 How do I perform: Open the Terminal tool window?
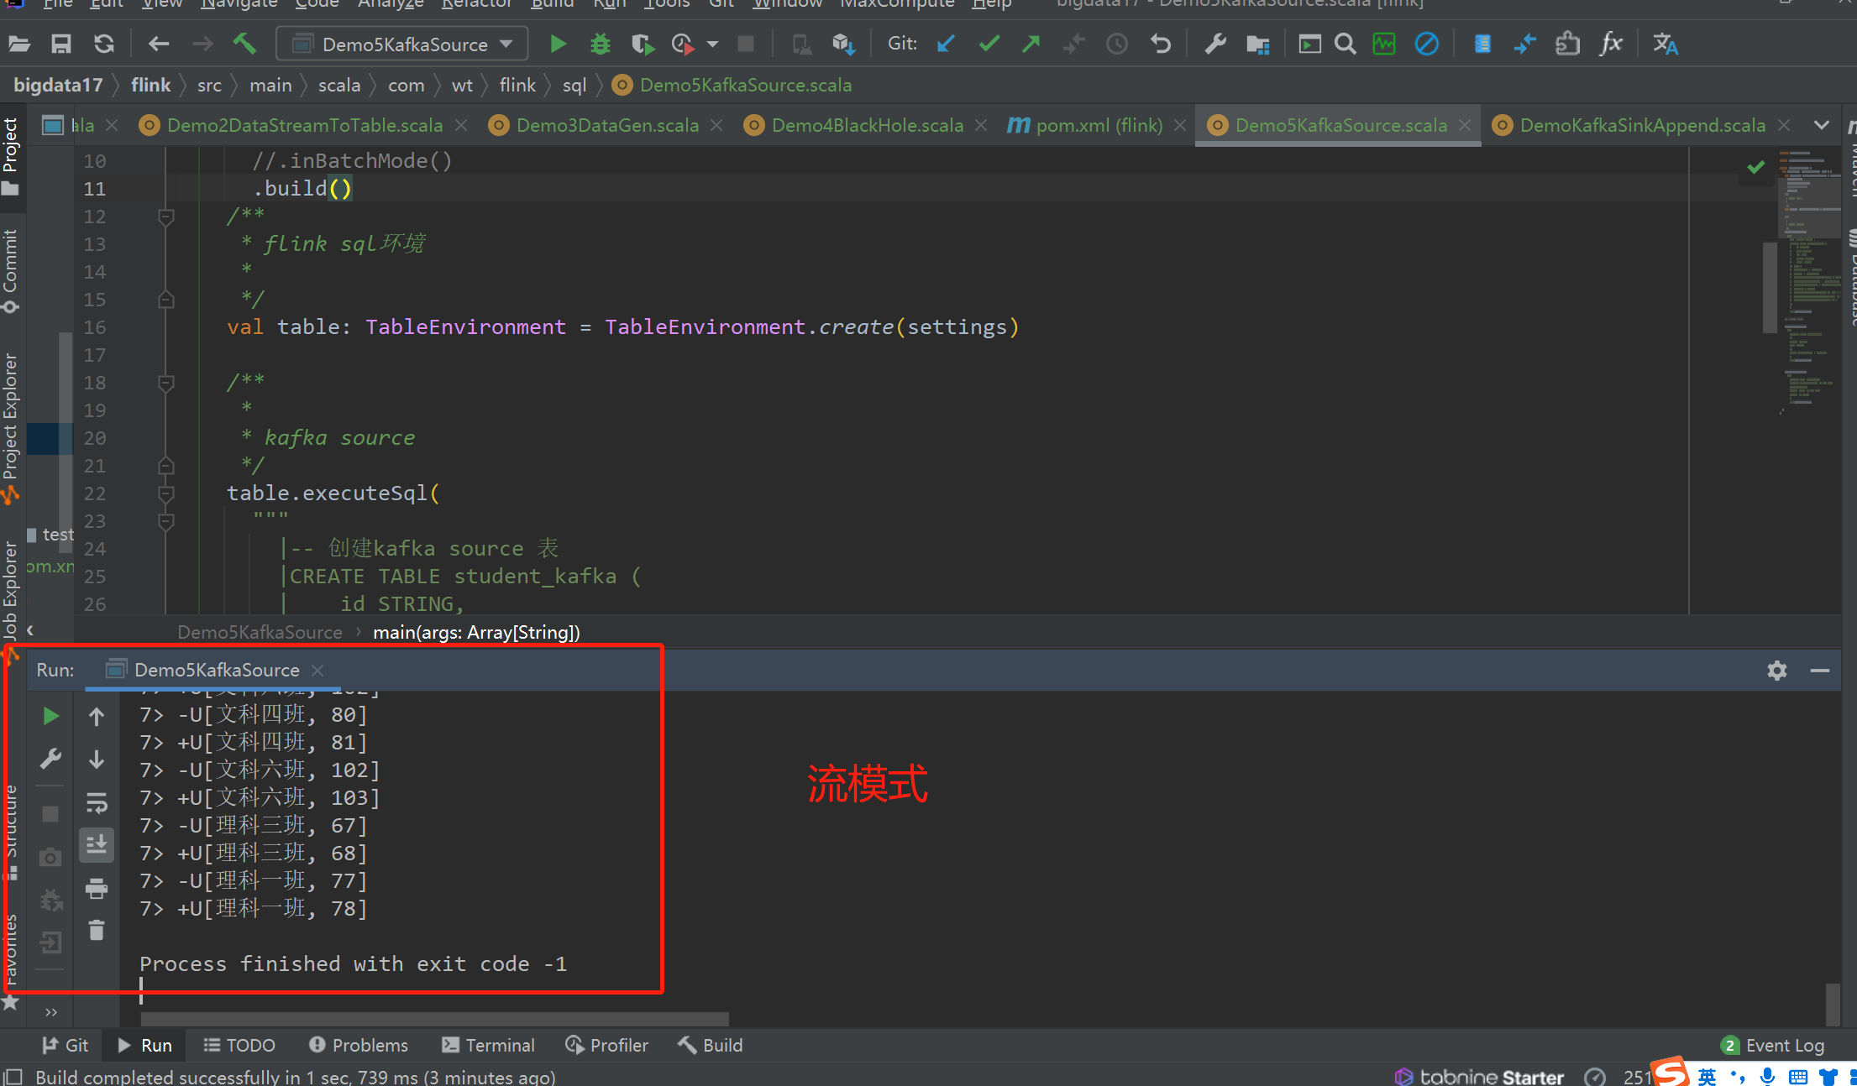click(488, 1045)
